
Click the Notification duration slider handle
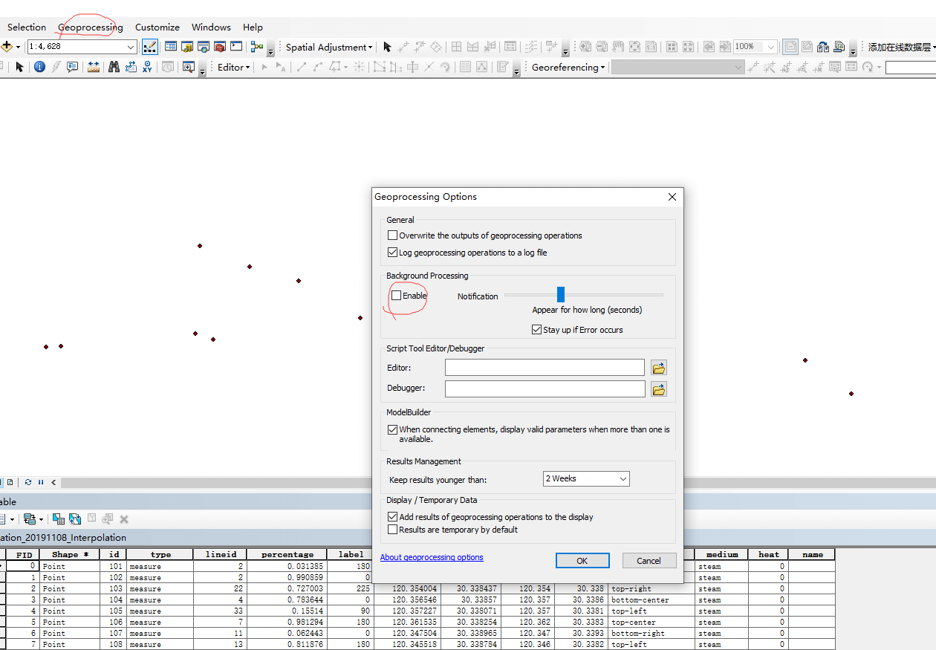(561, 295)
